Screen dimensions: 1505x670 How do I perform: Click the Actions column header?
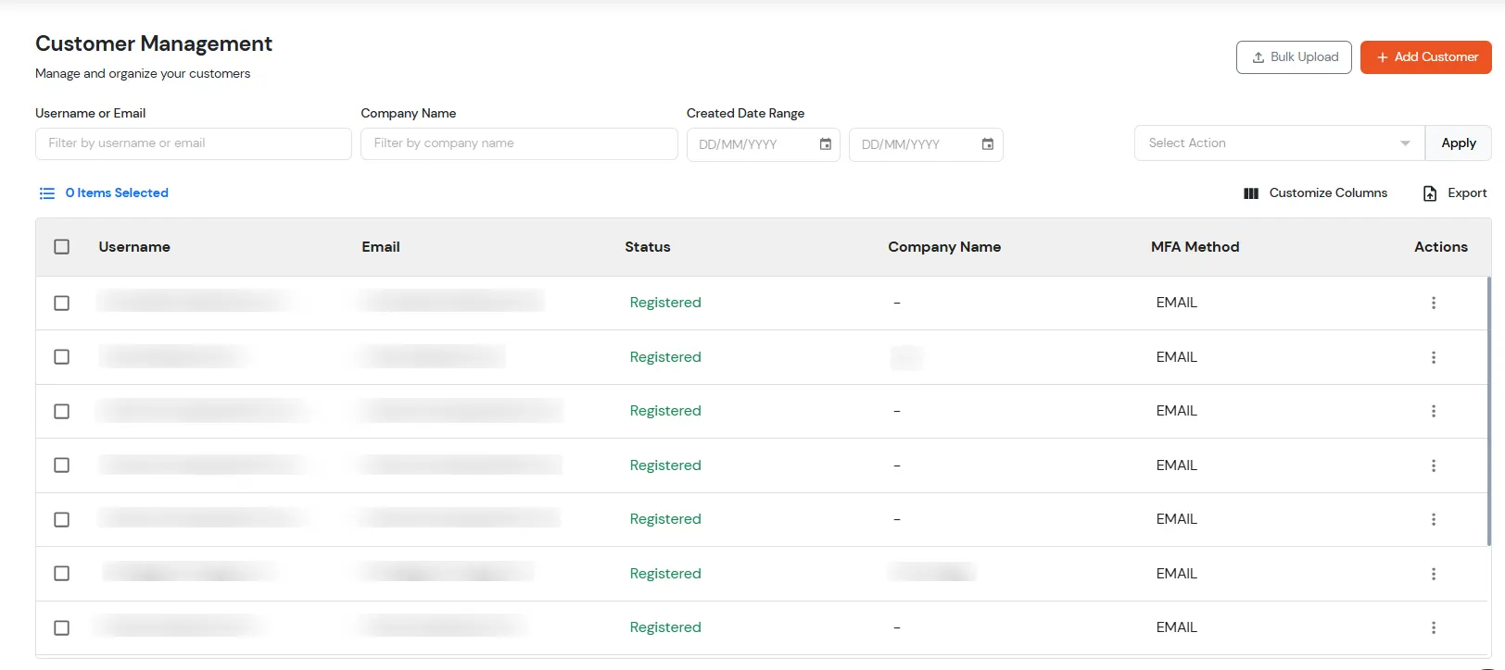point(1441,247)
